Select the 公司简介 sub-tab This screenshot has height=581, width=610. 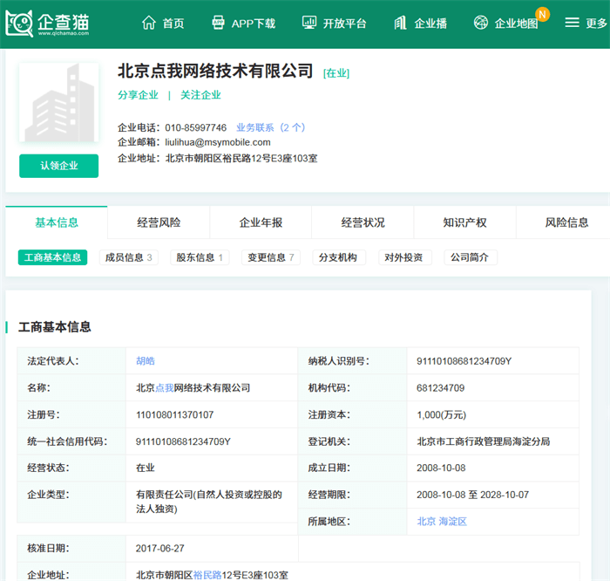tap(470, 257)
